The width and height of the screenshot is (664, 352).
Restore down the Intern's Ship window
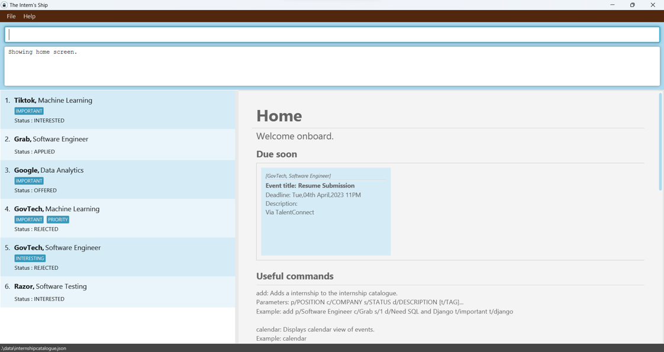coord(632,5)
